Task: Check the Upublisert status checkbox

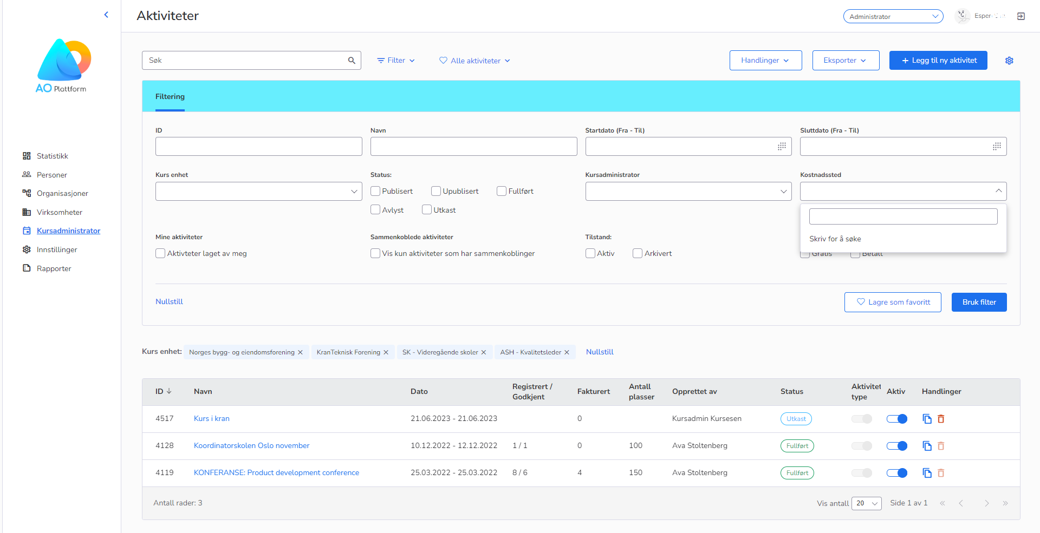Action: tap(436, 191)
